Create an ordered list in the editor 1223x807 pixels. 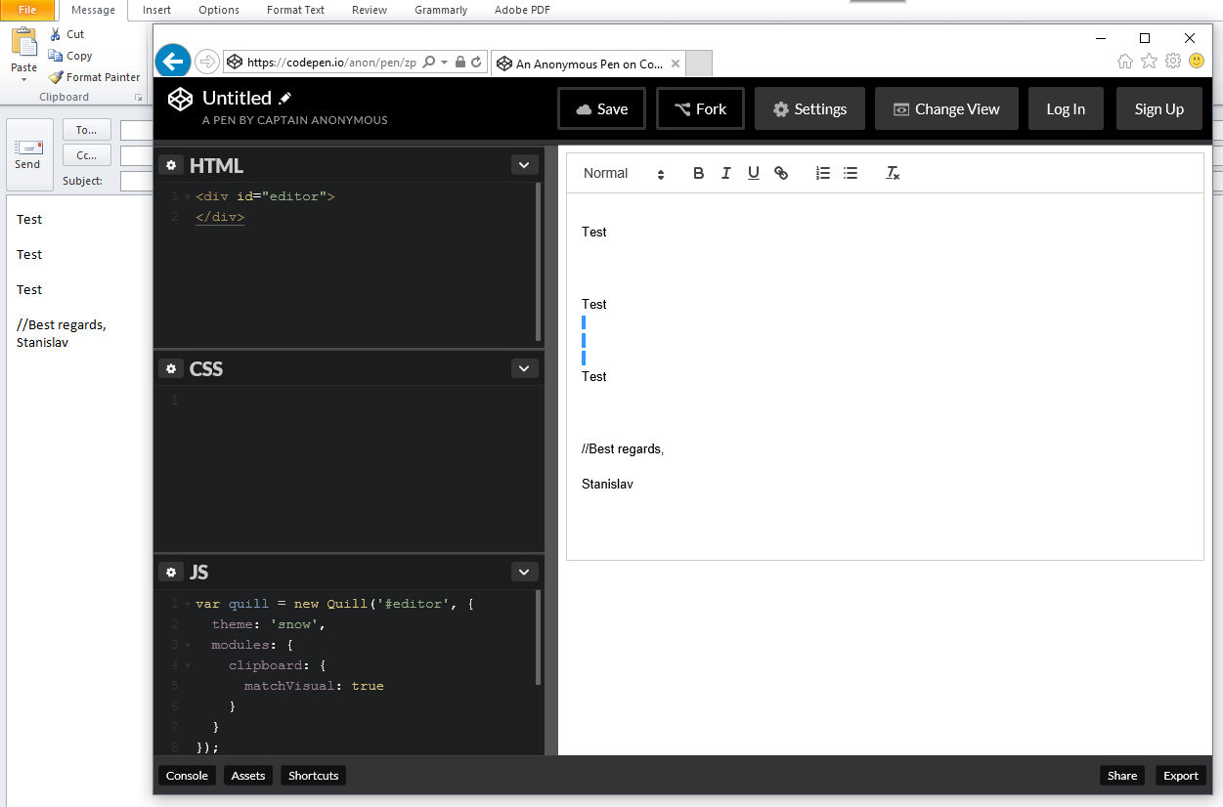click(x=822, y=173)
